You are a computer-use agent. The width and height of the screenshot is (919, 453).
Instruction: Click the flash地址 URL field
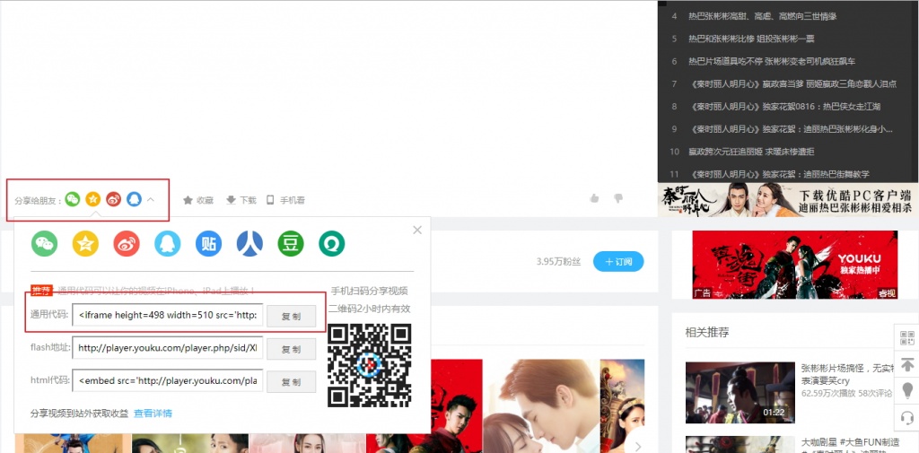(x=168, y=348)
